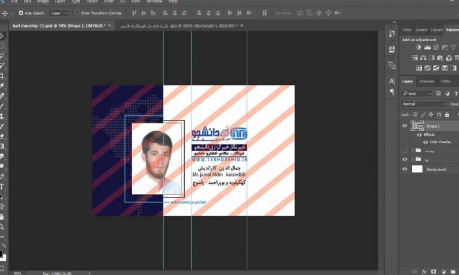Image resolution: width=459 pixels, height=275 pixels.
Task: Select the Horizontal Type tool
Action: click(x=2, y=187)
